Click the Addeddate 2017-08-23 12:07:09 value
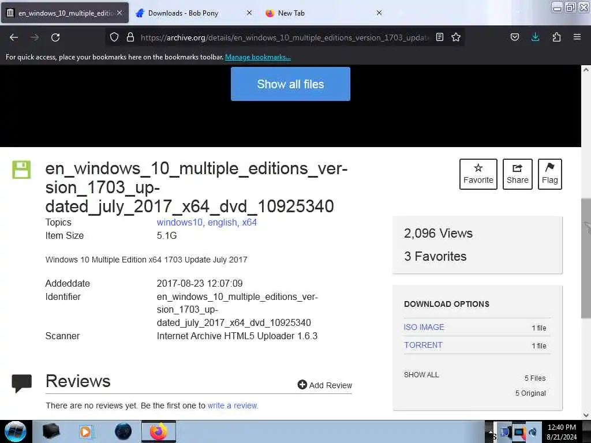This screenshot has height=443, width=591. (199, 283)
